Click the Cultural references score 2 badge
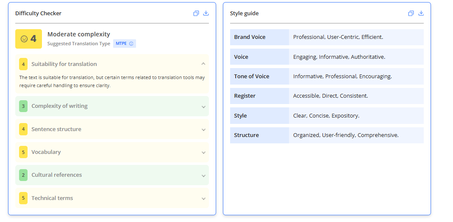 pos(23,175)
